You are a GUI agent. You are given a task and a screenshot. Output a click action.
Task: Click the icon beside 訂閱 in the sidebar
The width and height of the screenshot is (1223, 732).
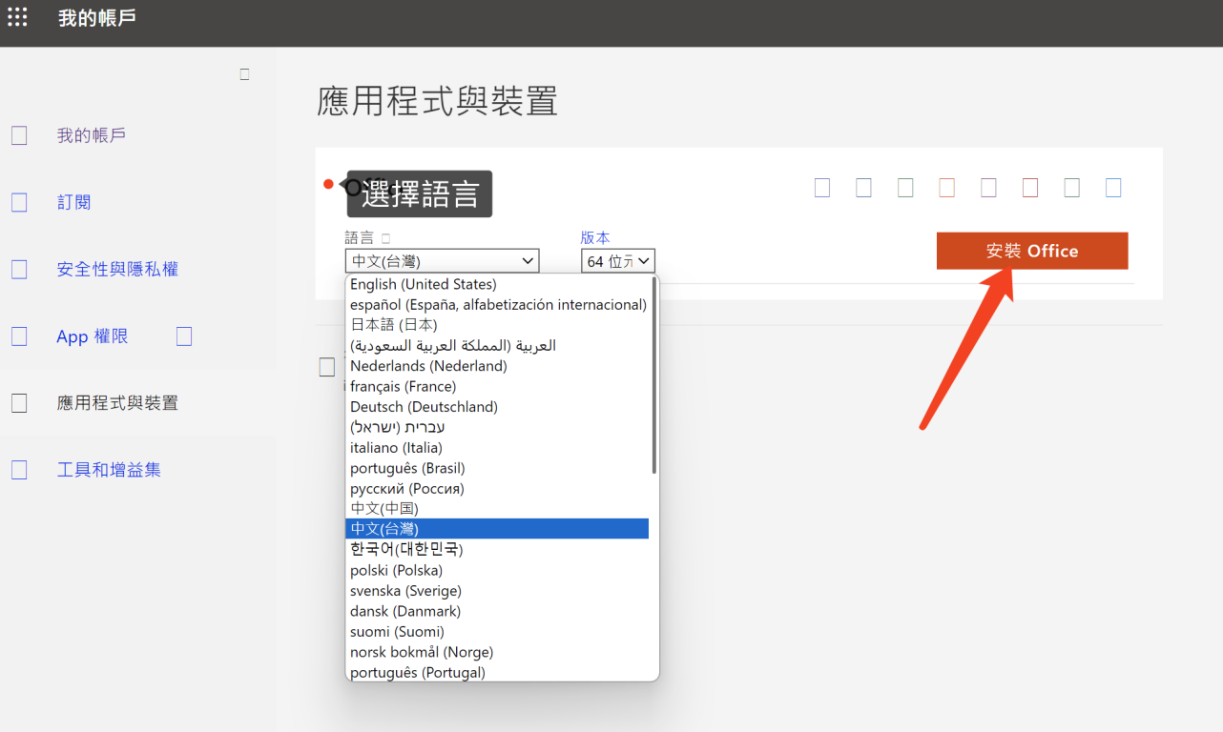19,202
